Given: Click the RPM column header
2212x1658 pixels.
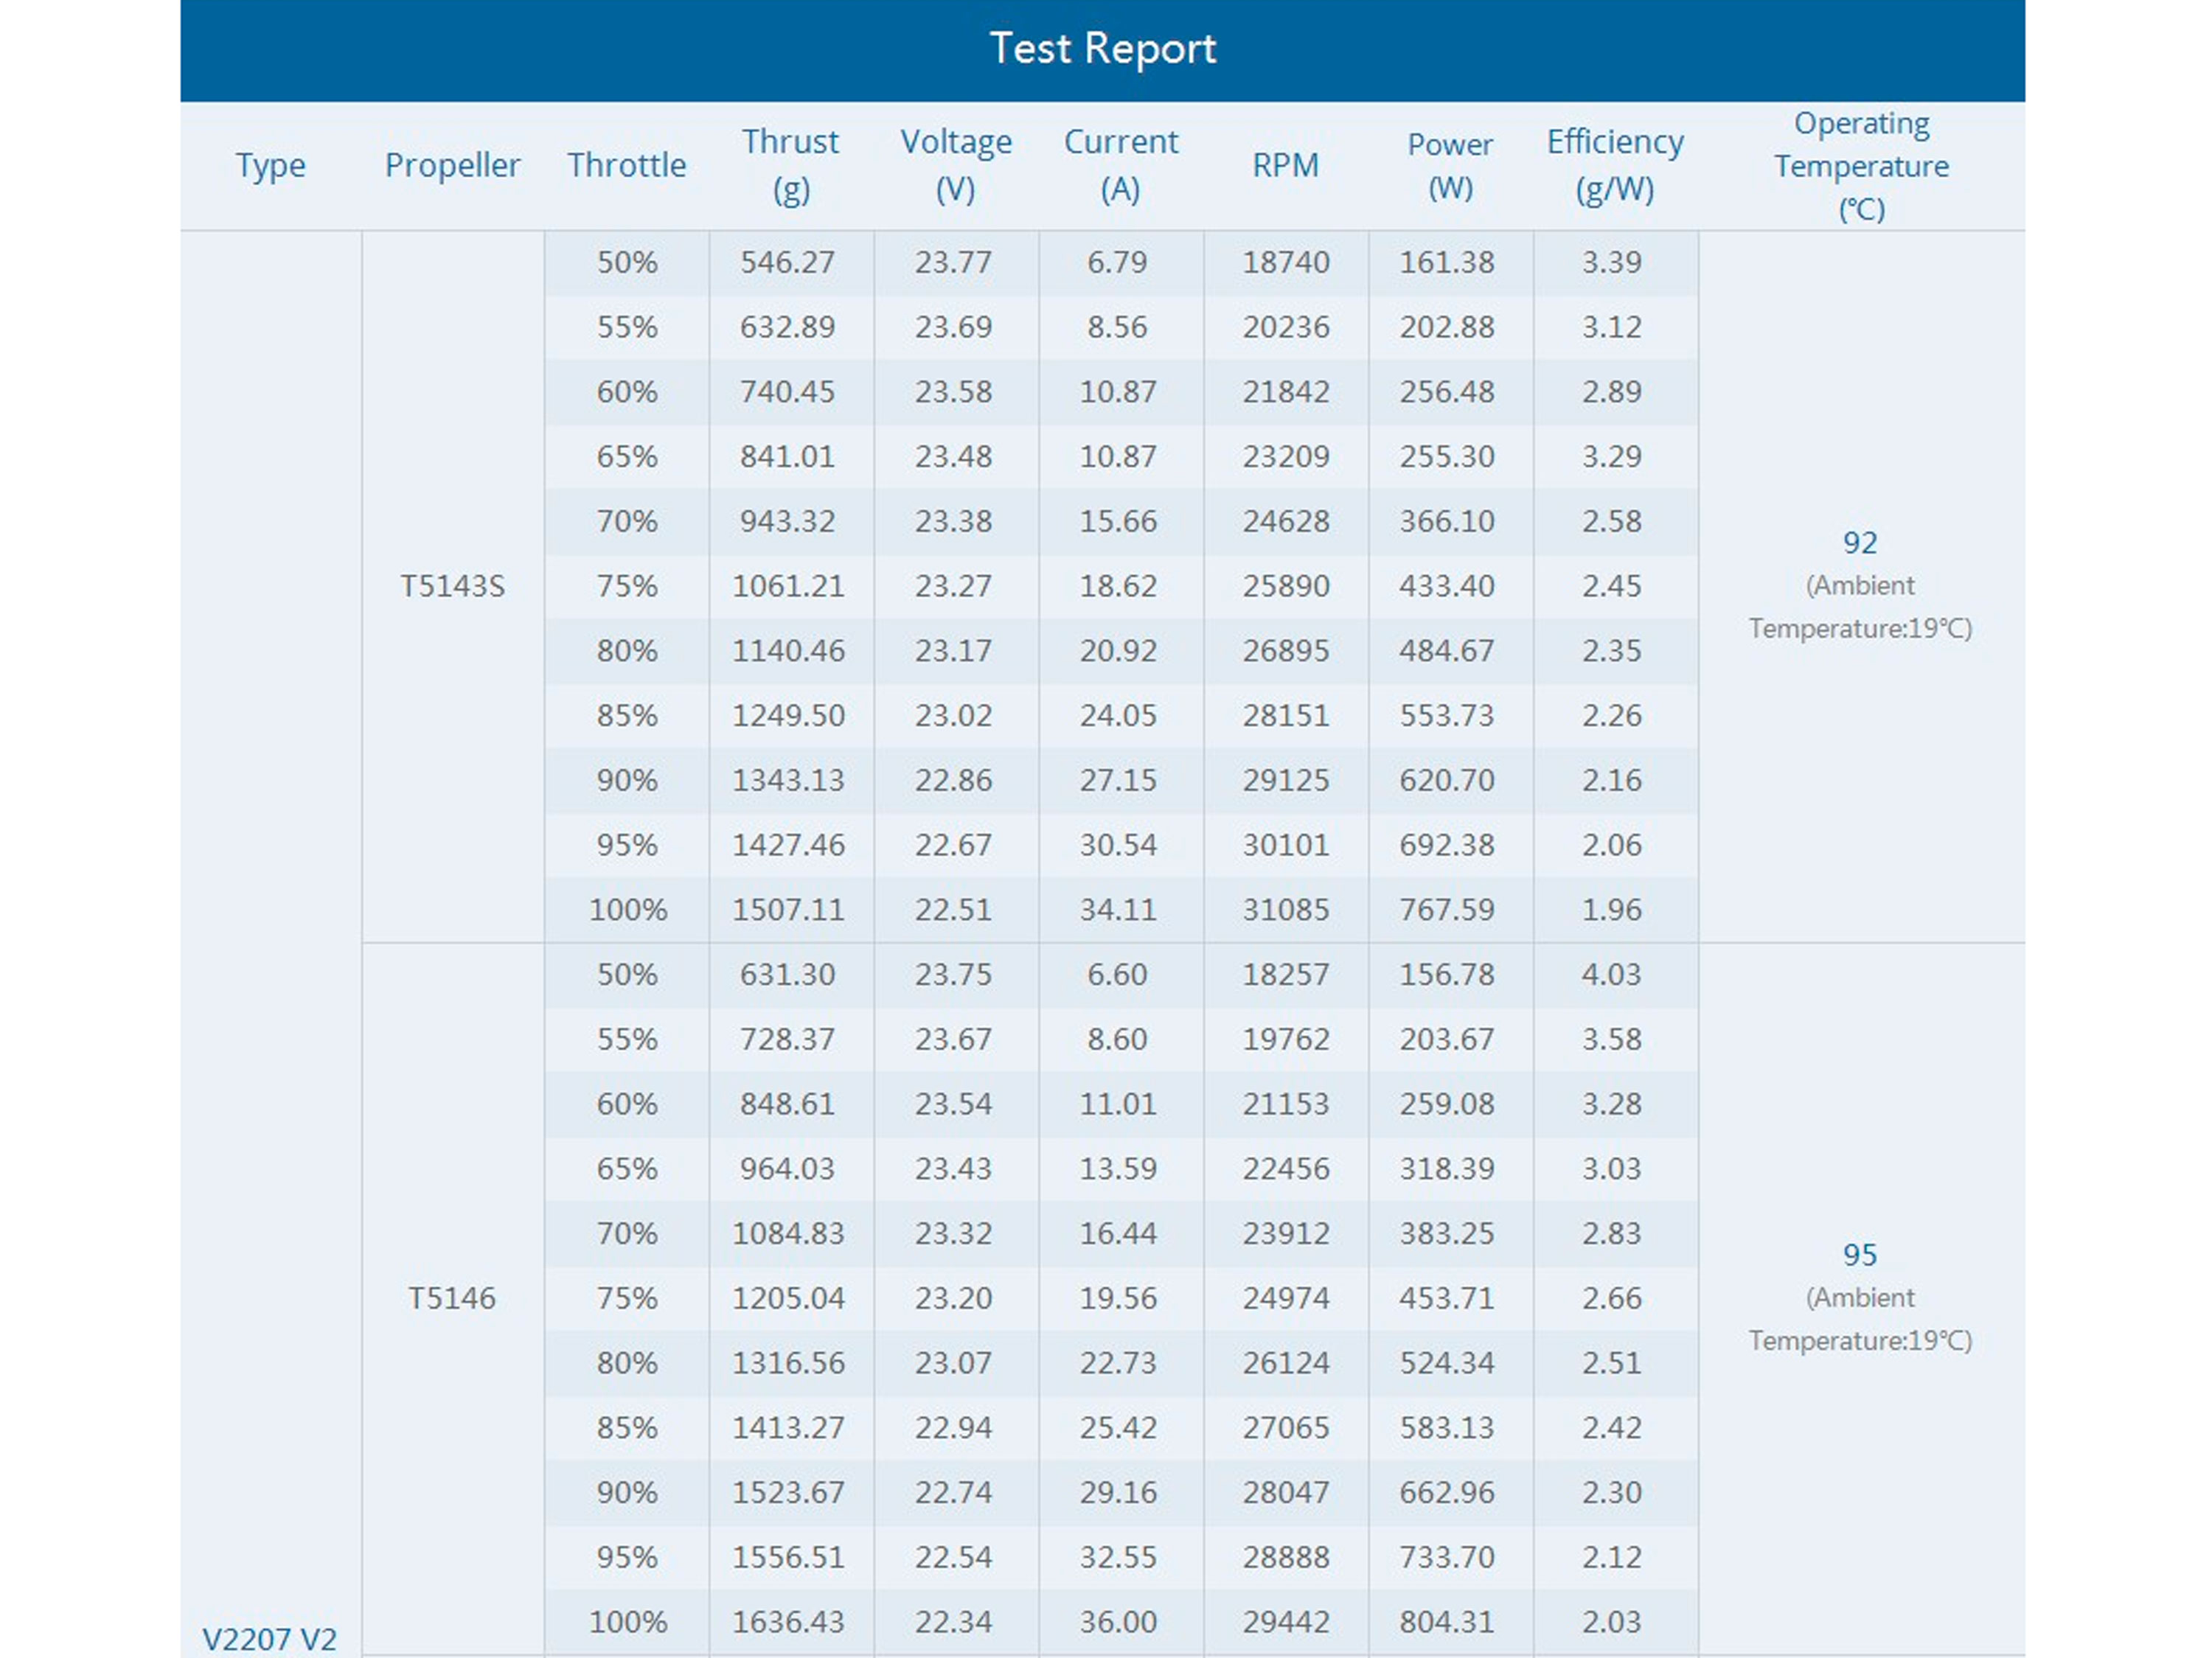Looking at the screenshot, I should 1285,165.
